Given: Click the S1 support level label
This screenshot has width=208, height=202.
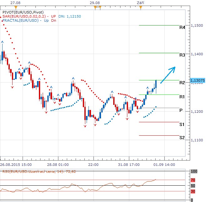Looking at the screenshot, I should tap(182, 125).
